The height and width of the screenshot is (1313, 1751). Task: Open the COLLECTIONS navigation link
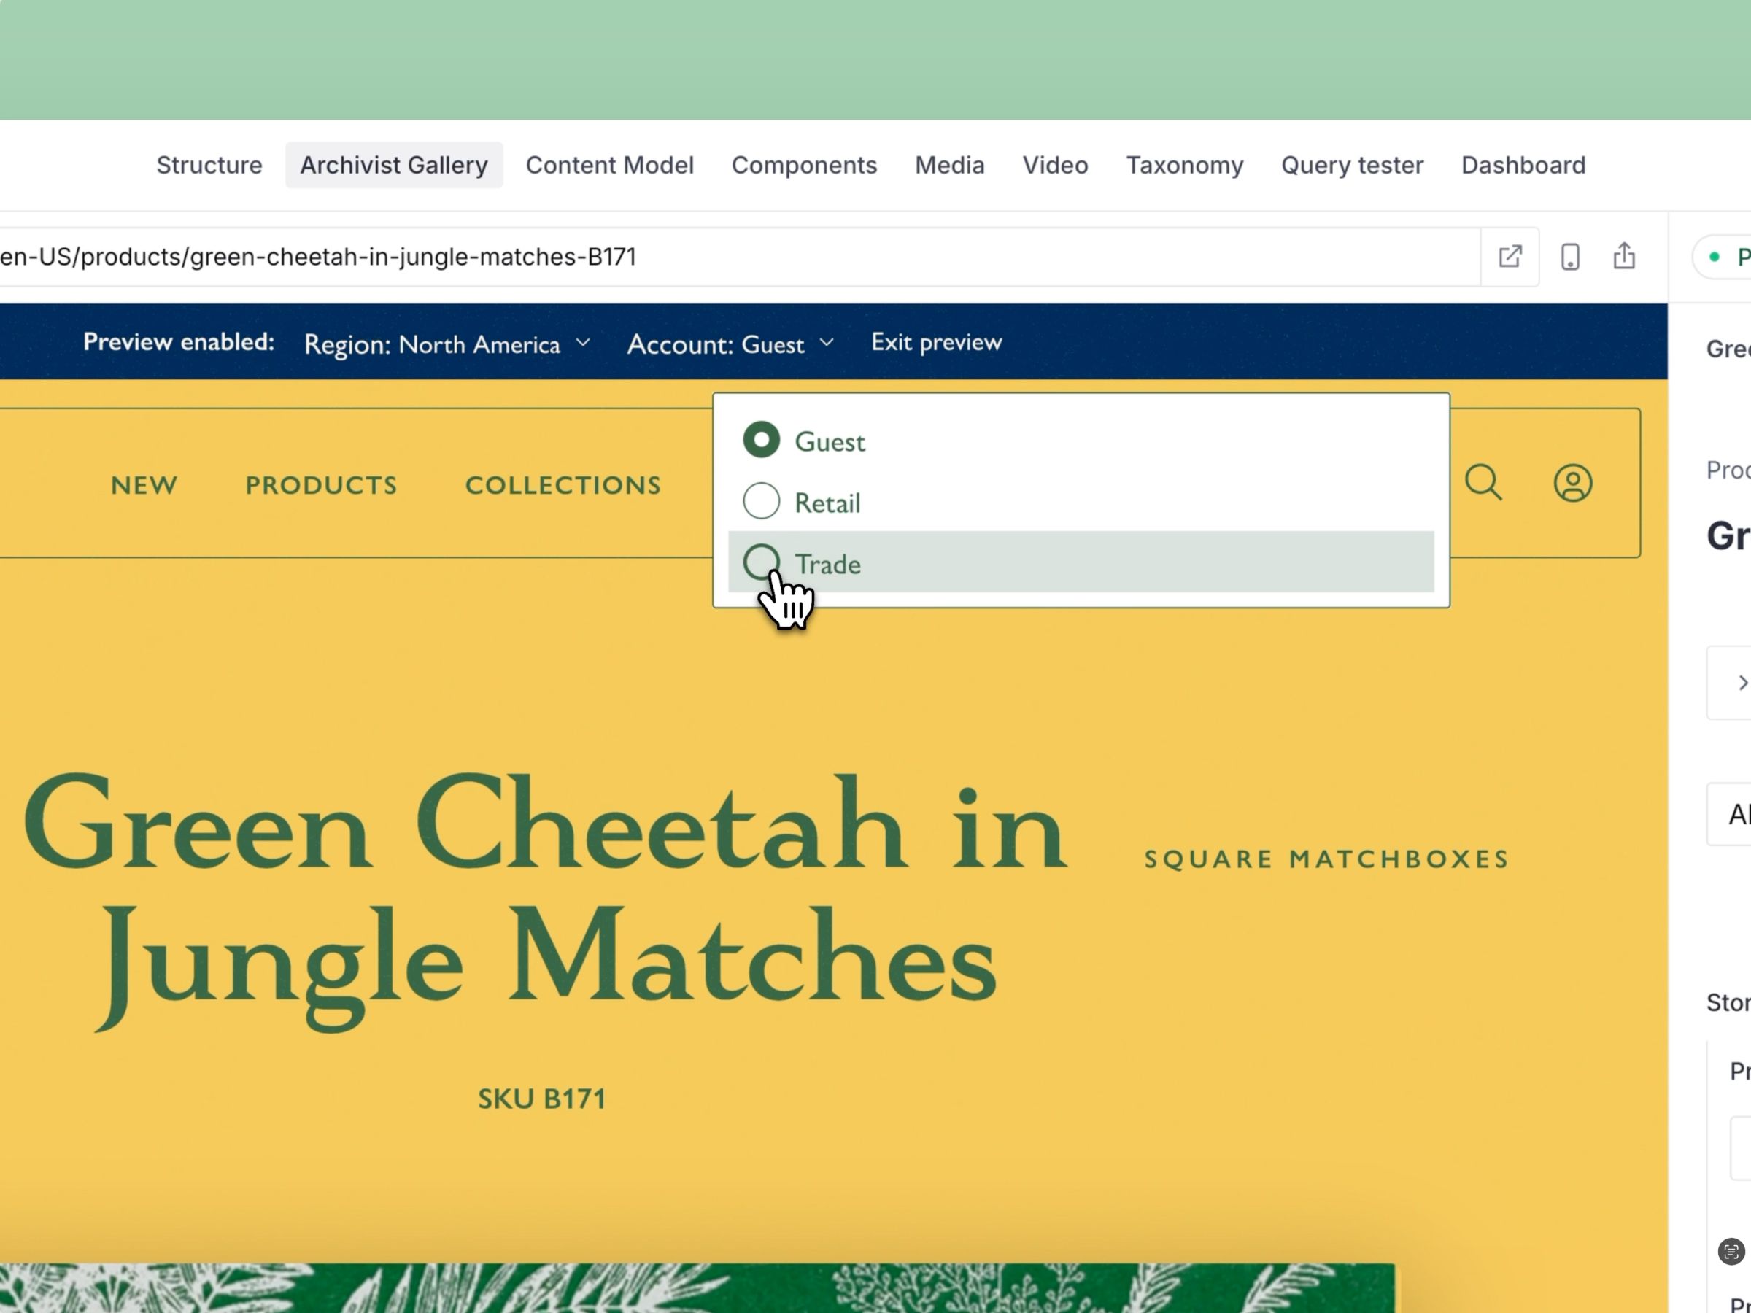(563, 484)
